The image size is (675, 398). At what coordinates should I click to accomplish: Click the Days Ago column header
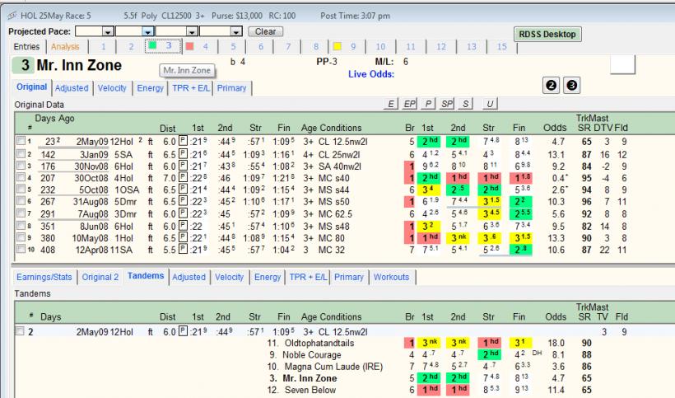point(54,119)
